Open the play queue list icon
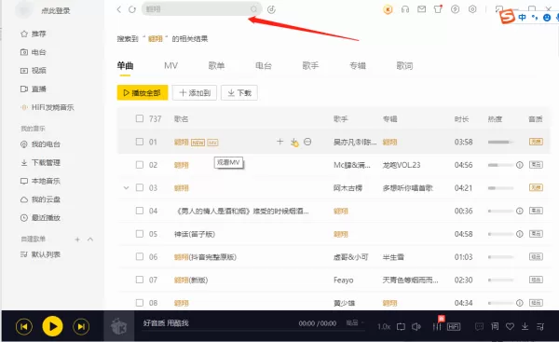 (x=540, y=326)
